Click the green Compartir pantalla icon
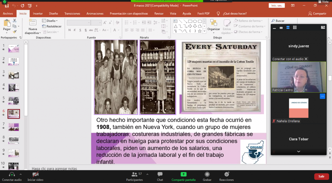332x183 pixels. [x=184, y=174]
